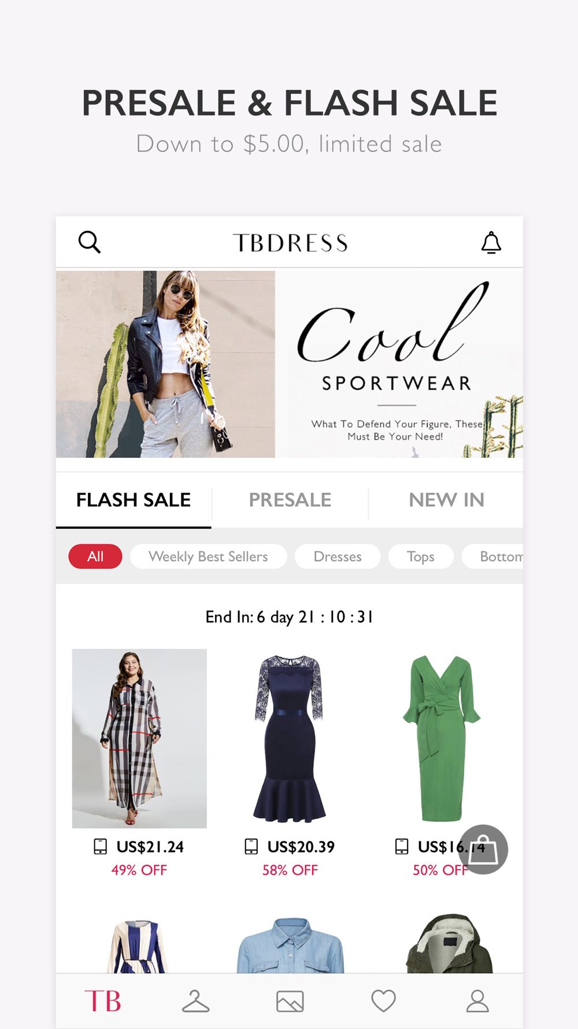Select the All filter chip

tap(95, 556)
